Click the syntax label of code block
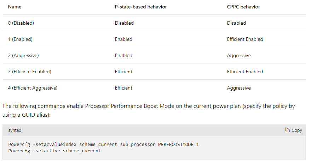 [15, 130]
